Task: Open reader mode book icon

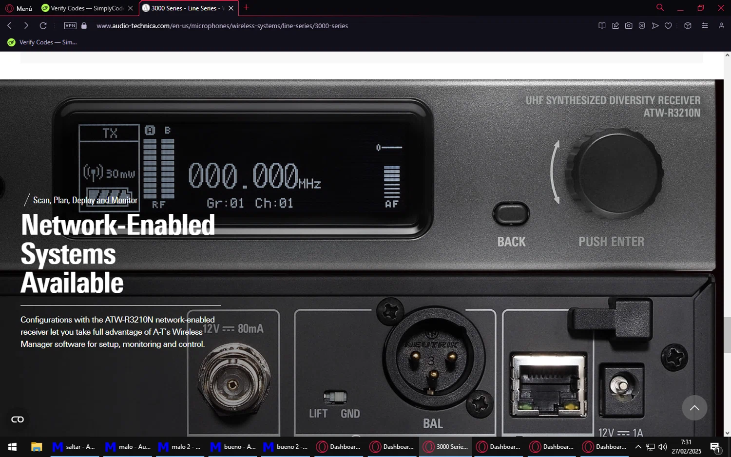Action: (602, 26)
